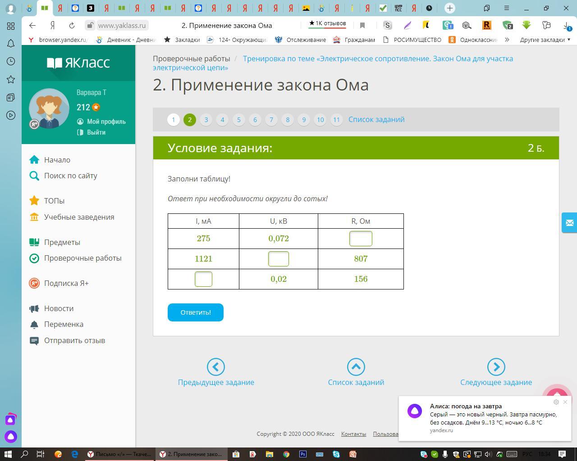The height and width of the screenshot is (461, 577).
Task: Open Skype from taskbar
Action: coord(336,454)
